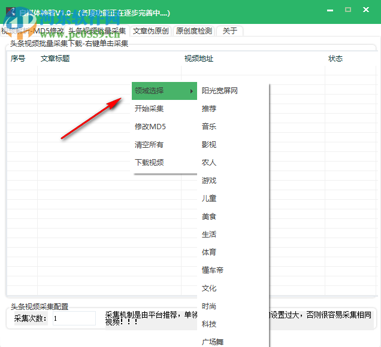Screen dimensions: 381x347
Task: Switch to the 头条视频批量采集 tab
Action: (97, 31)
